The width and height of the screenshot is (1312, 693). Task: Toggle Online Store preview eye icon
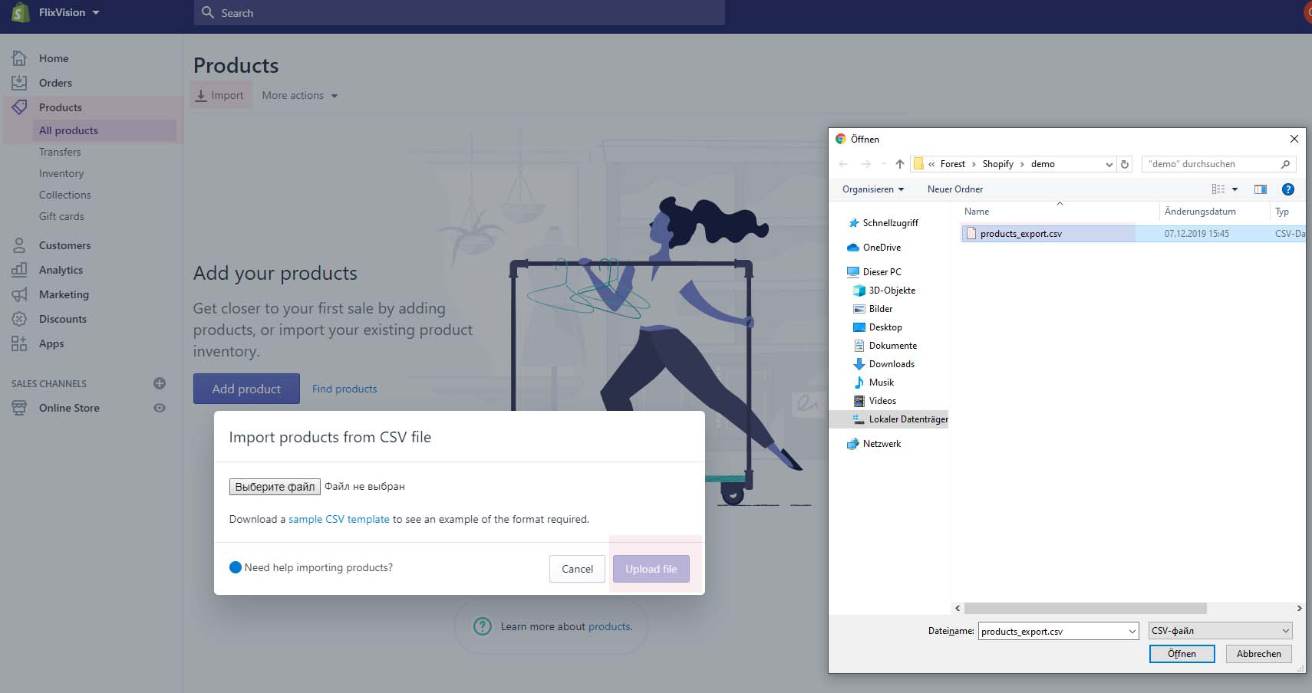point(160,408)
